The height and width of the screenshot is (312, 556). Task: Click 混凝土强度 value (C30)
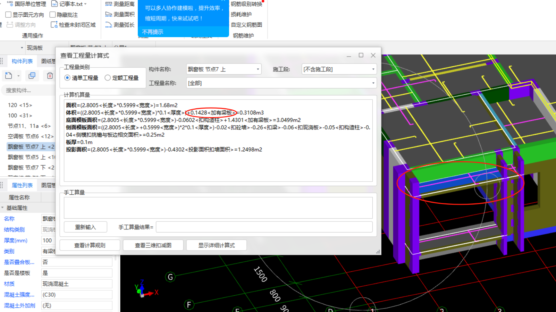tap(77, 295)
